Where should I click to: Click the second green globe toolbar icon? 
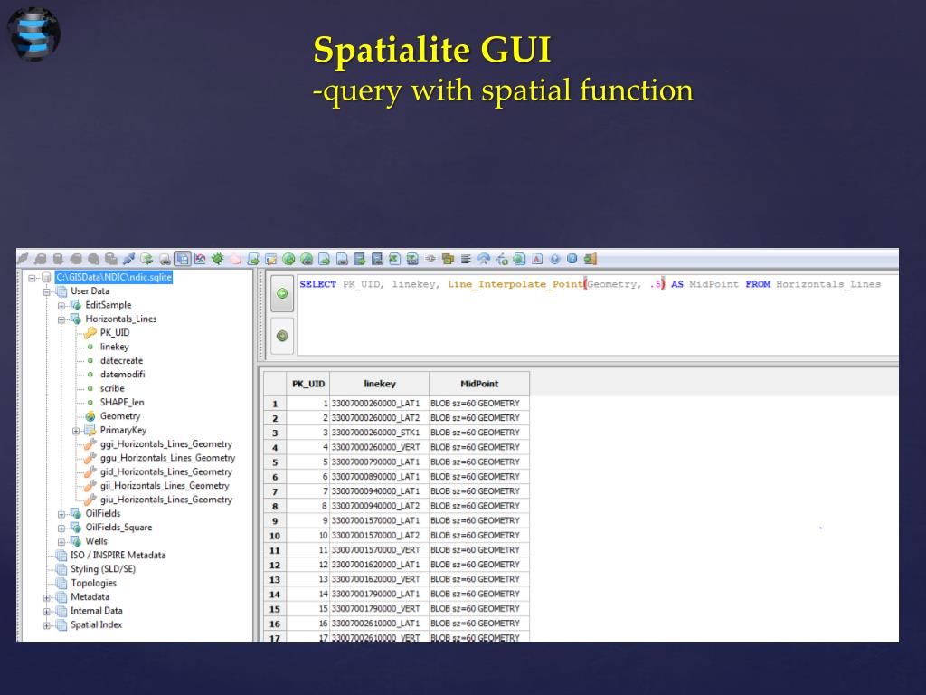pos(307,259)
